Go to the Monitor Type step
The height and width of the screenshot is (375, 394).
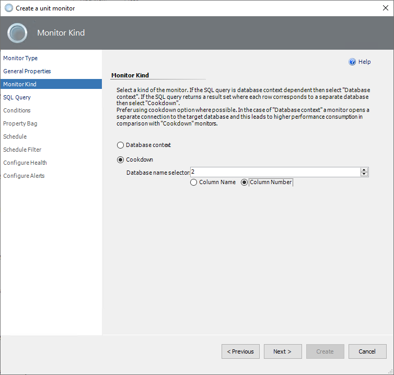20,58
